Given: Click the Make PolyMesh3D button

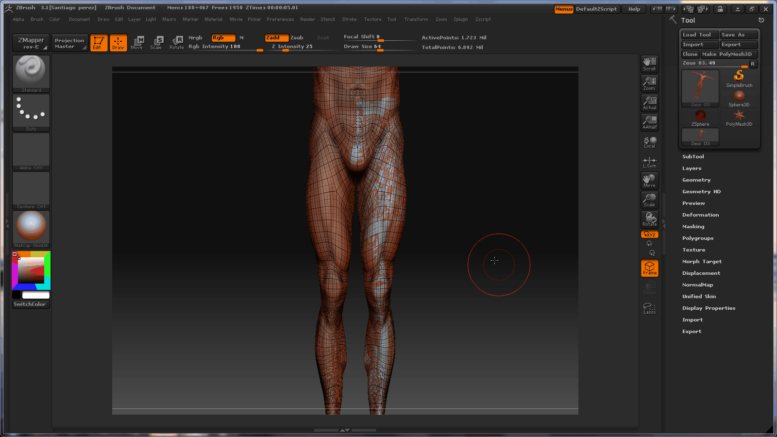Looking at the screenshot, I should point(728,54).
